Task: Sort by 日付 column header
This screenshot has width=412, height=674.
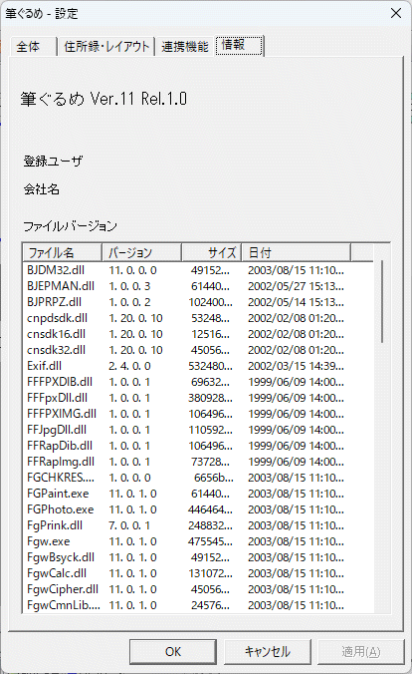Action: (297, 252)
